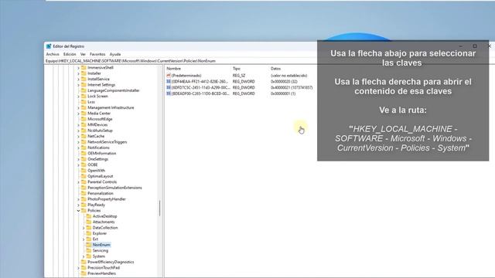The height and width of the screenshot is (278, 495).
Task: Select the value name starting with {BDEADF00-C265
Action: pyautogui.click(x=200, y=93)
